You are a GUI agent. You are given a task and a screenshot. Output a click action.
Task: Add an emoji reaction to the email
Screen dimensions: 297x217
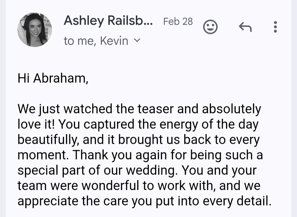(210, 27)
